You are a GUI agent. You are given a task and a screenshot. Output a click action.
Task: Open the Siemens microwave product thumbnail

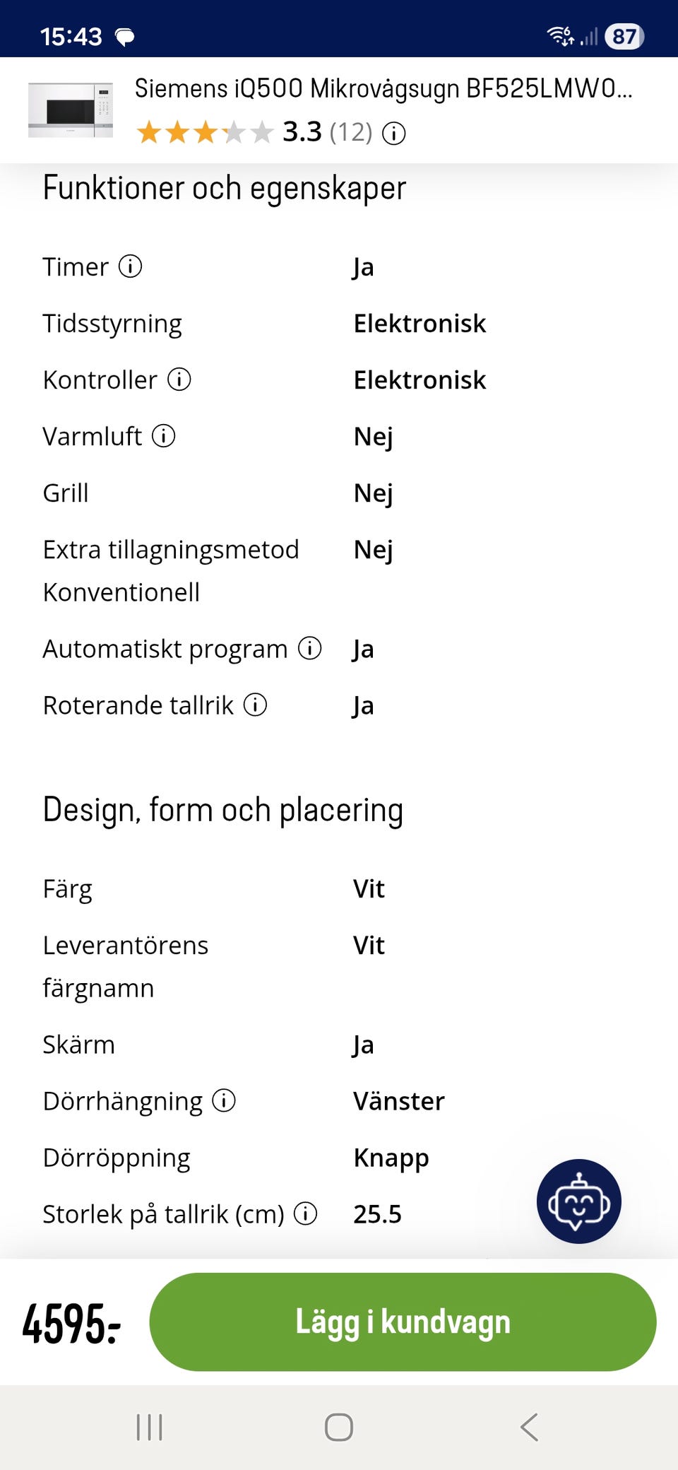71,110
